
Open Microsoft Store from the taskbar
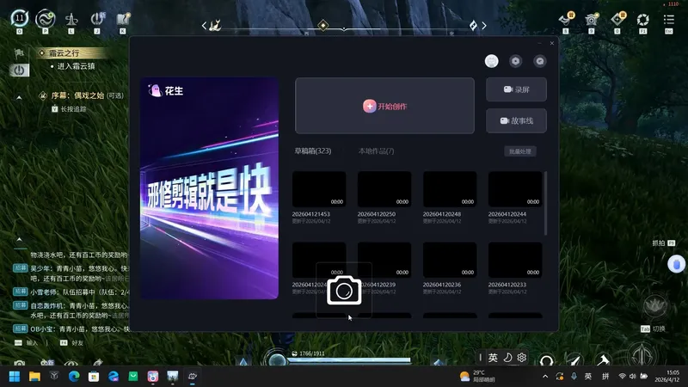click(x=94, y=377)
